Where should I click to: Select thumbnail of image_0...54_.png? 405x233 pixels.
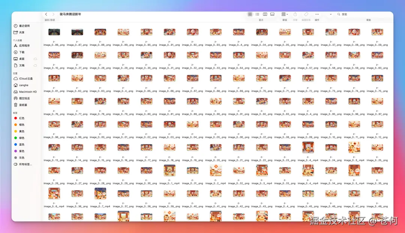tap(238, 55)
